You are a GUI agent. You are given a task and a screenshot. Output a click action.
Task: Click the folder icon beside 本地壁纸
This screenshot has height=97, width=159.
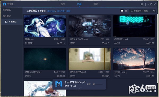(6, 22)
